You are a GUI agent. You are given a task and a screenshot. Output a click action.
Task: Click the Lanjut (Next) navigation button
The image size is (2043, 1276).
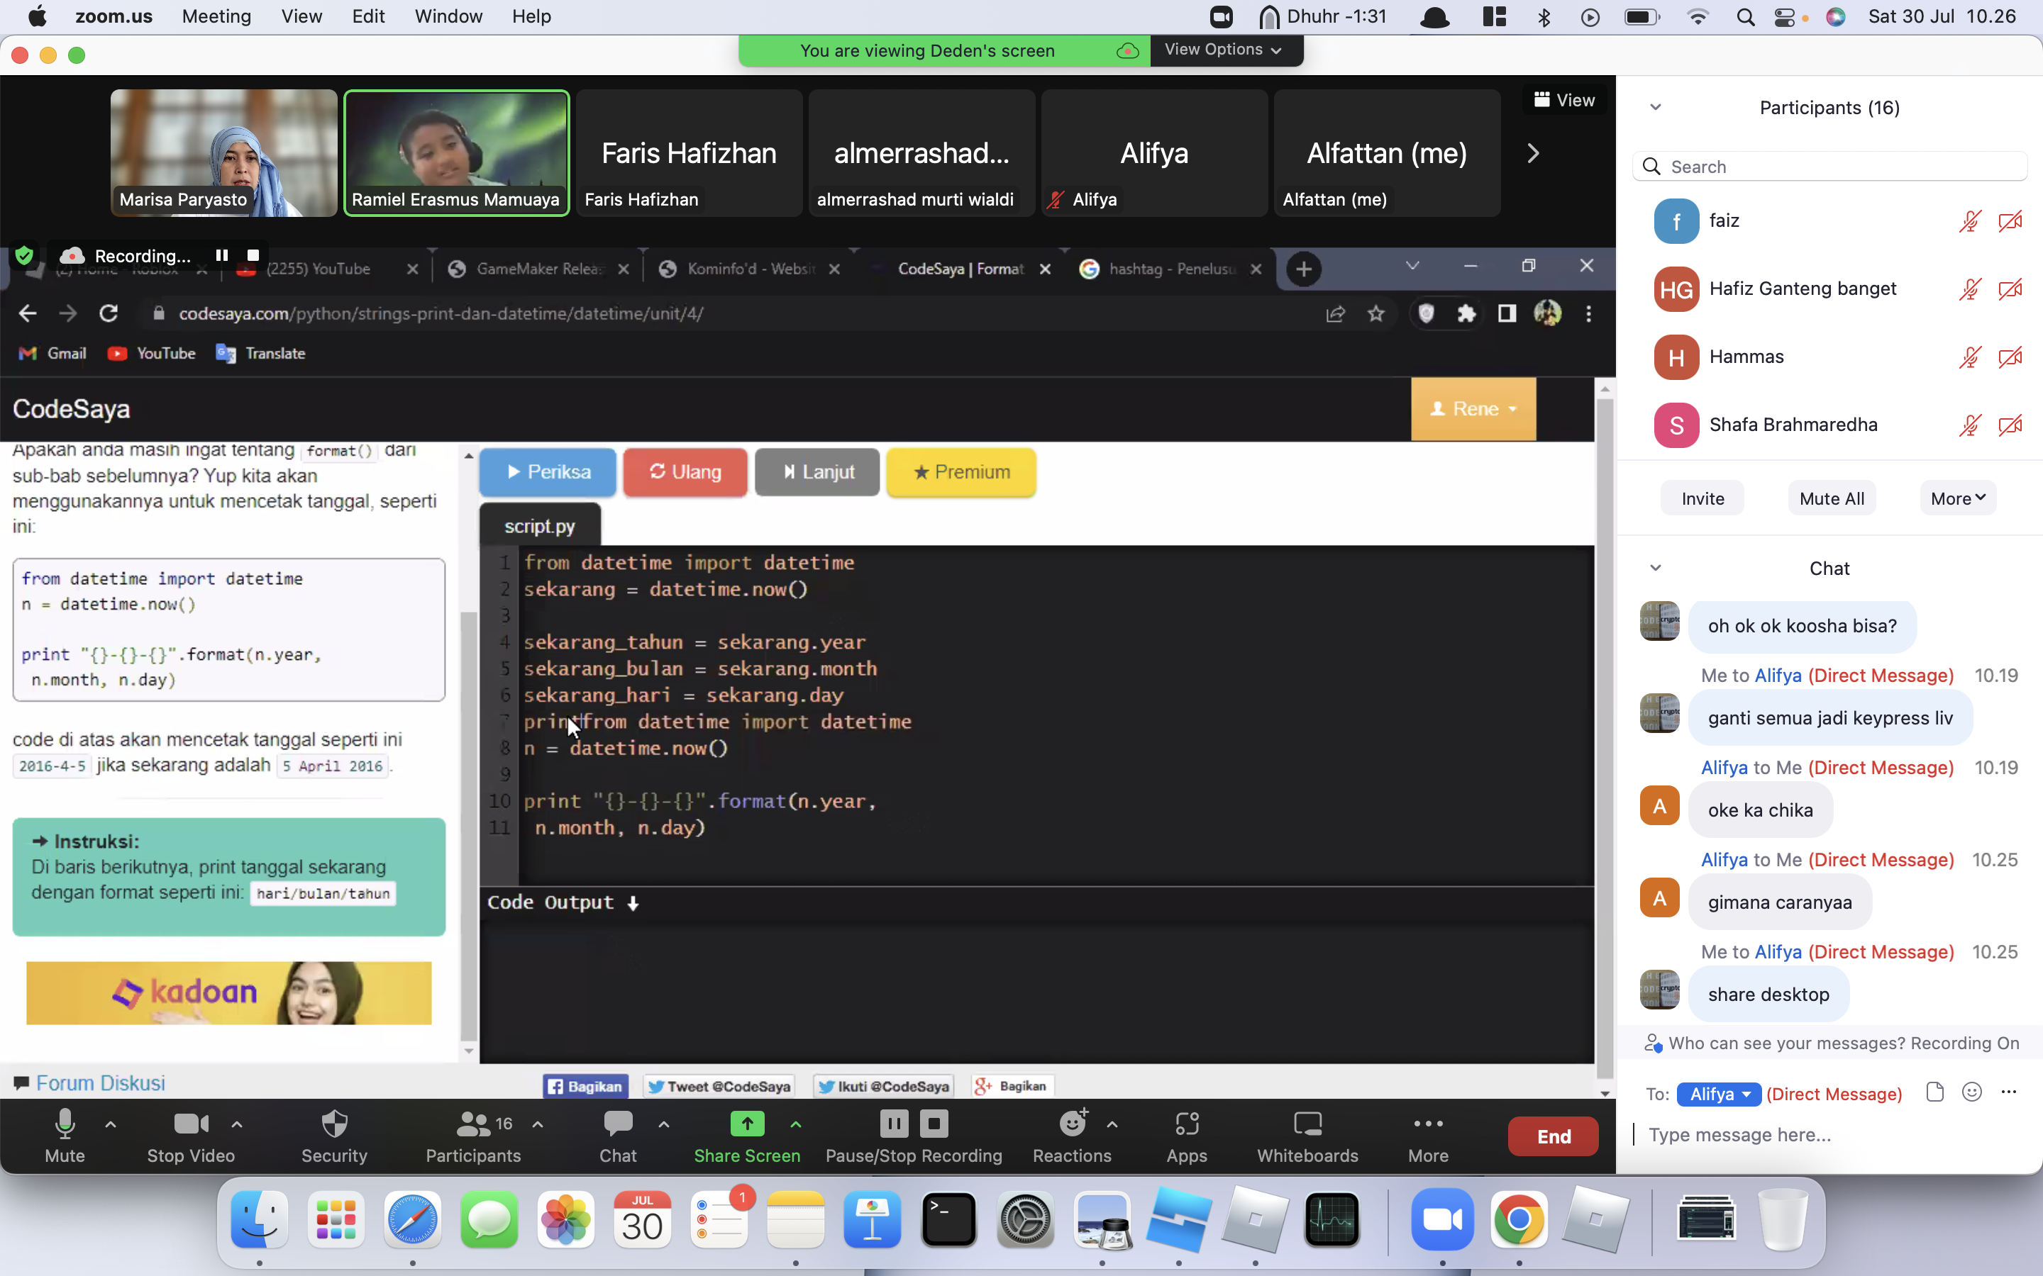click(818, 472)
